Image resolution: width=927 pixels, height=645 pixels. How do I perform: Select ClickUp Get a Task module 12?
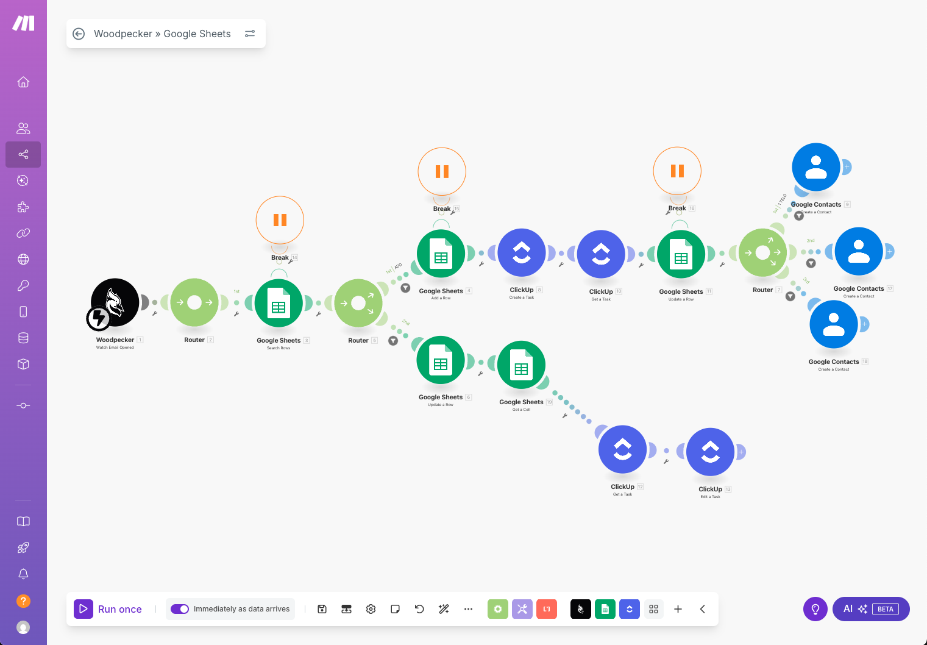click(622, 449)
